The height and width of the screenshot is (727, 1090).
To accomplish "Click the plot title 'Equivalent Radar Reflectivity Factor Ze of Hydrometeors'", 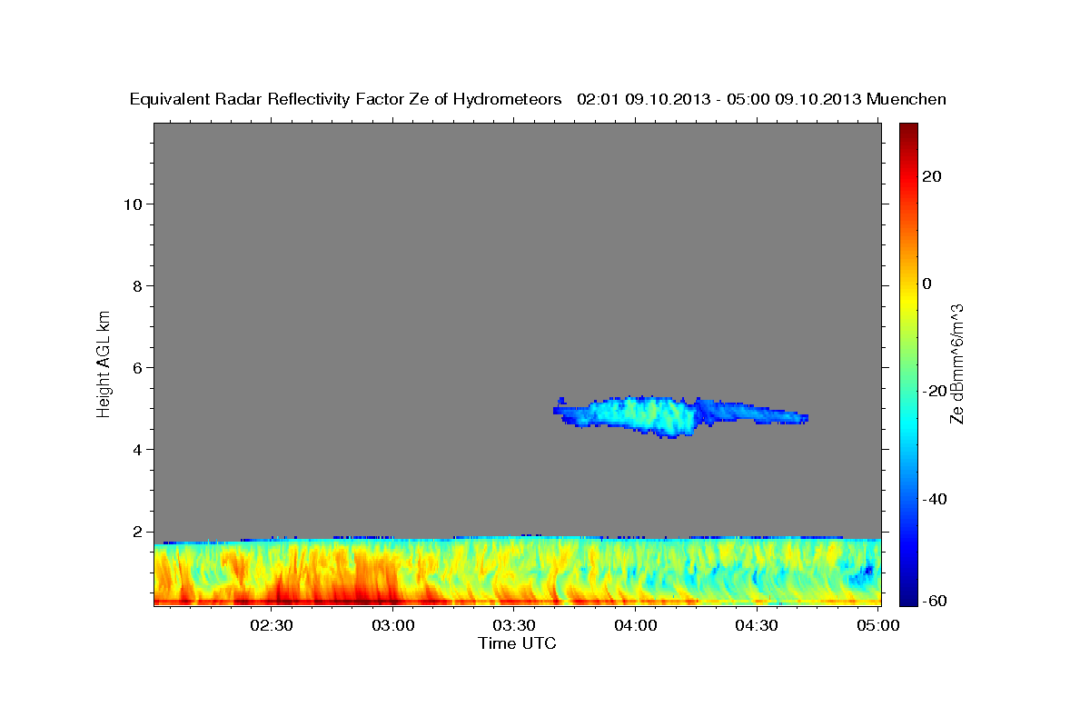I will pyautogui.click(x=346, y=100).
